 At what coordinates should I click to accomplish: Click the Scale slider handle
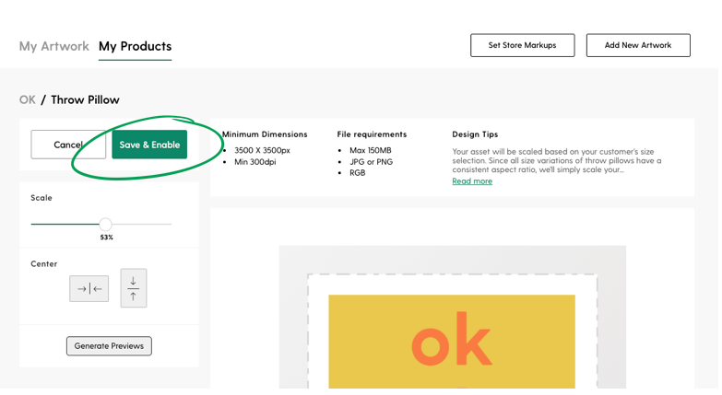[x=105, y=224]
